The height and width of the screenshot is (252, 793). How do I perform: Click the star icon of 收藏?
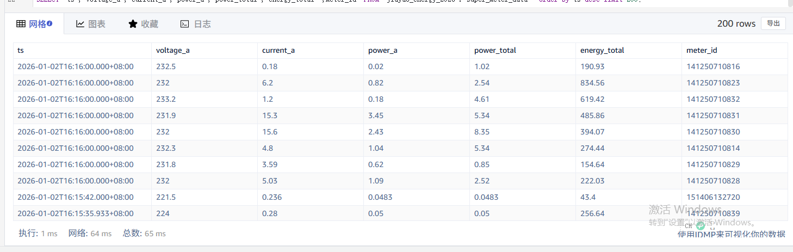click(133, 24)
